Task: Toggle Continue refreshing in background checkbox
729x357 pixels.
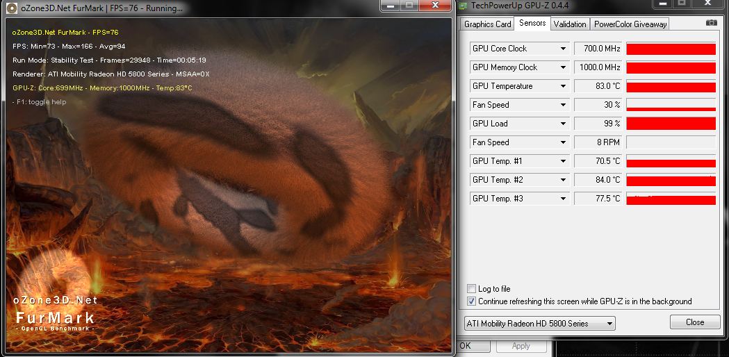Action: [471, 301]
